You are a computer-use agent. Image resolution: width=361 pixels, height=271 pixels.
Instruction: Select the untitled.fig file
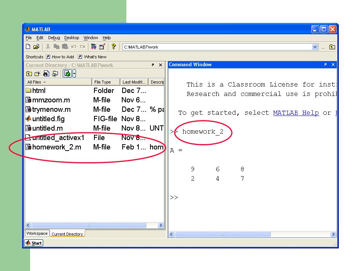pos(94,119)
